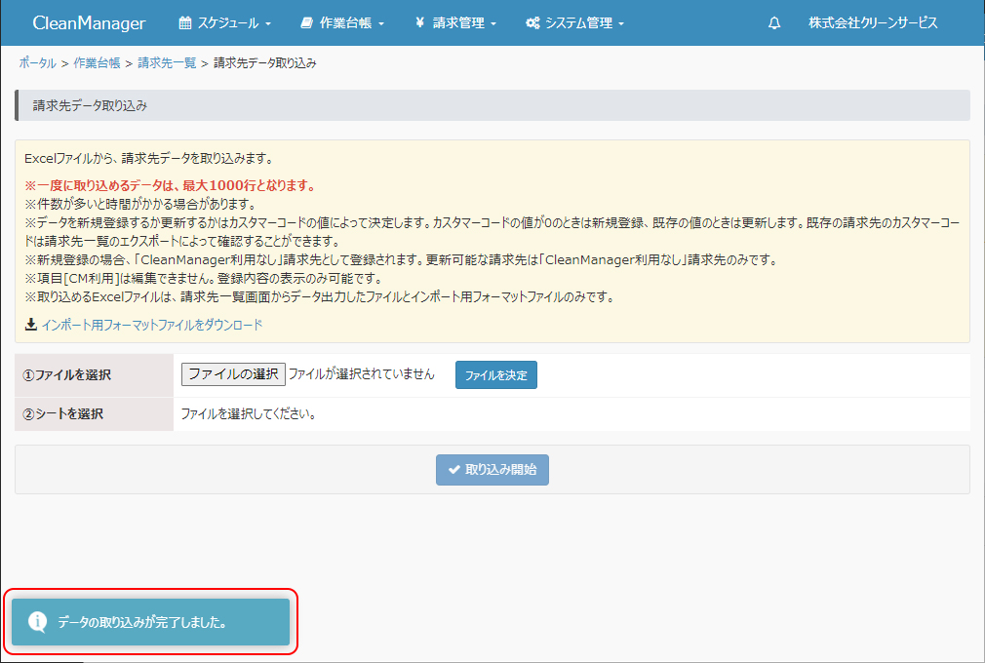Dismiss the データの取り込みが完了しました toast
The height and width of the screenshot is (663, 985).
pyautogui.click(x=151, y=621)
